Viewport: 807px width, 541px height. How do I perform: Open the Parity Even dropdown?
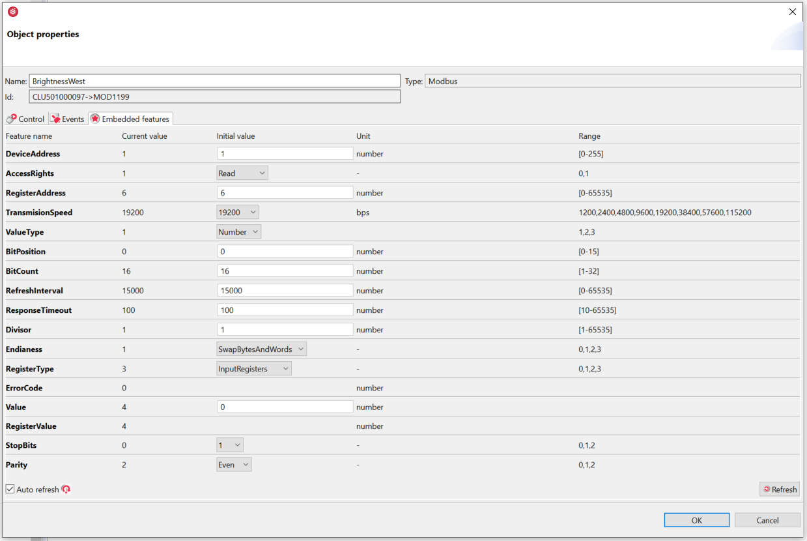234,465
